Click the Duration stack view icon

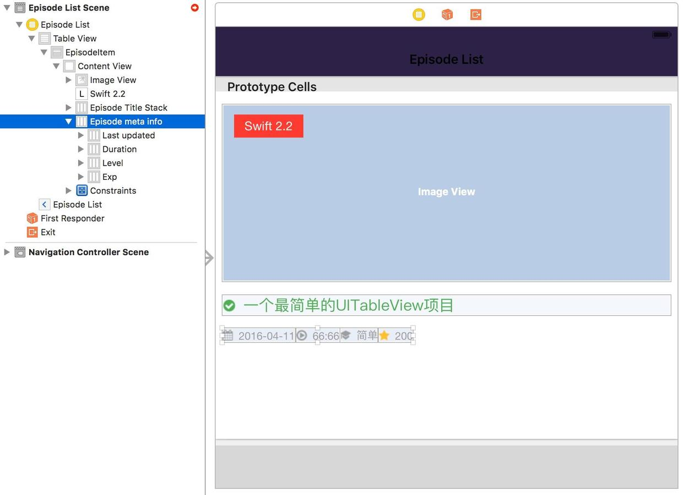[x=94, y=149]
